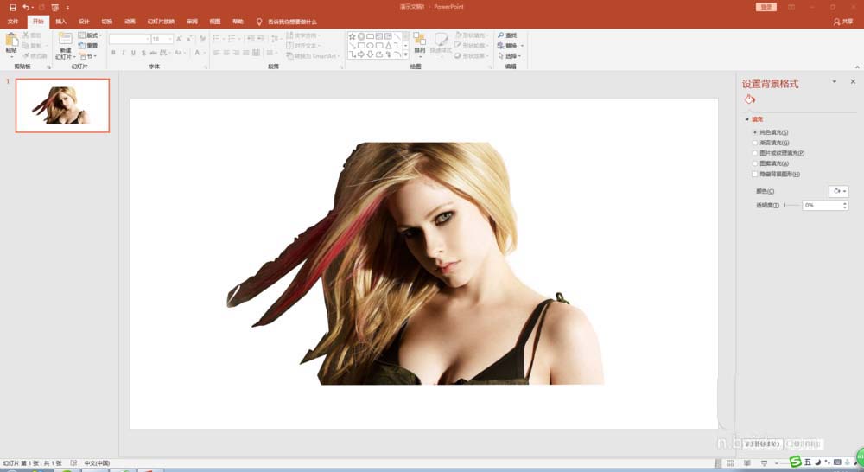Switch to the Animations (动画) tab
Viewport: 864px width, 472px height.
(130, 22)
